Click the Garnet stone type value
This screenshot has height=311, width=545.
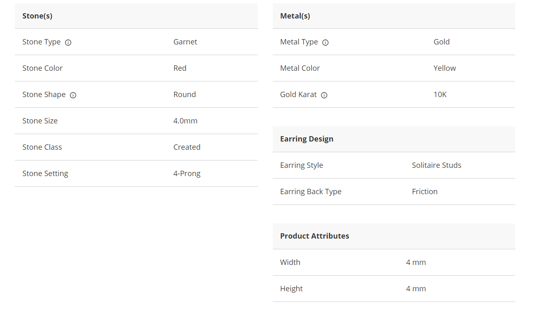(185, 42)
